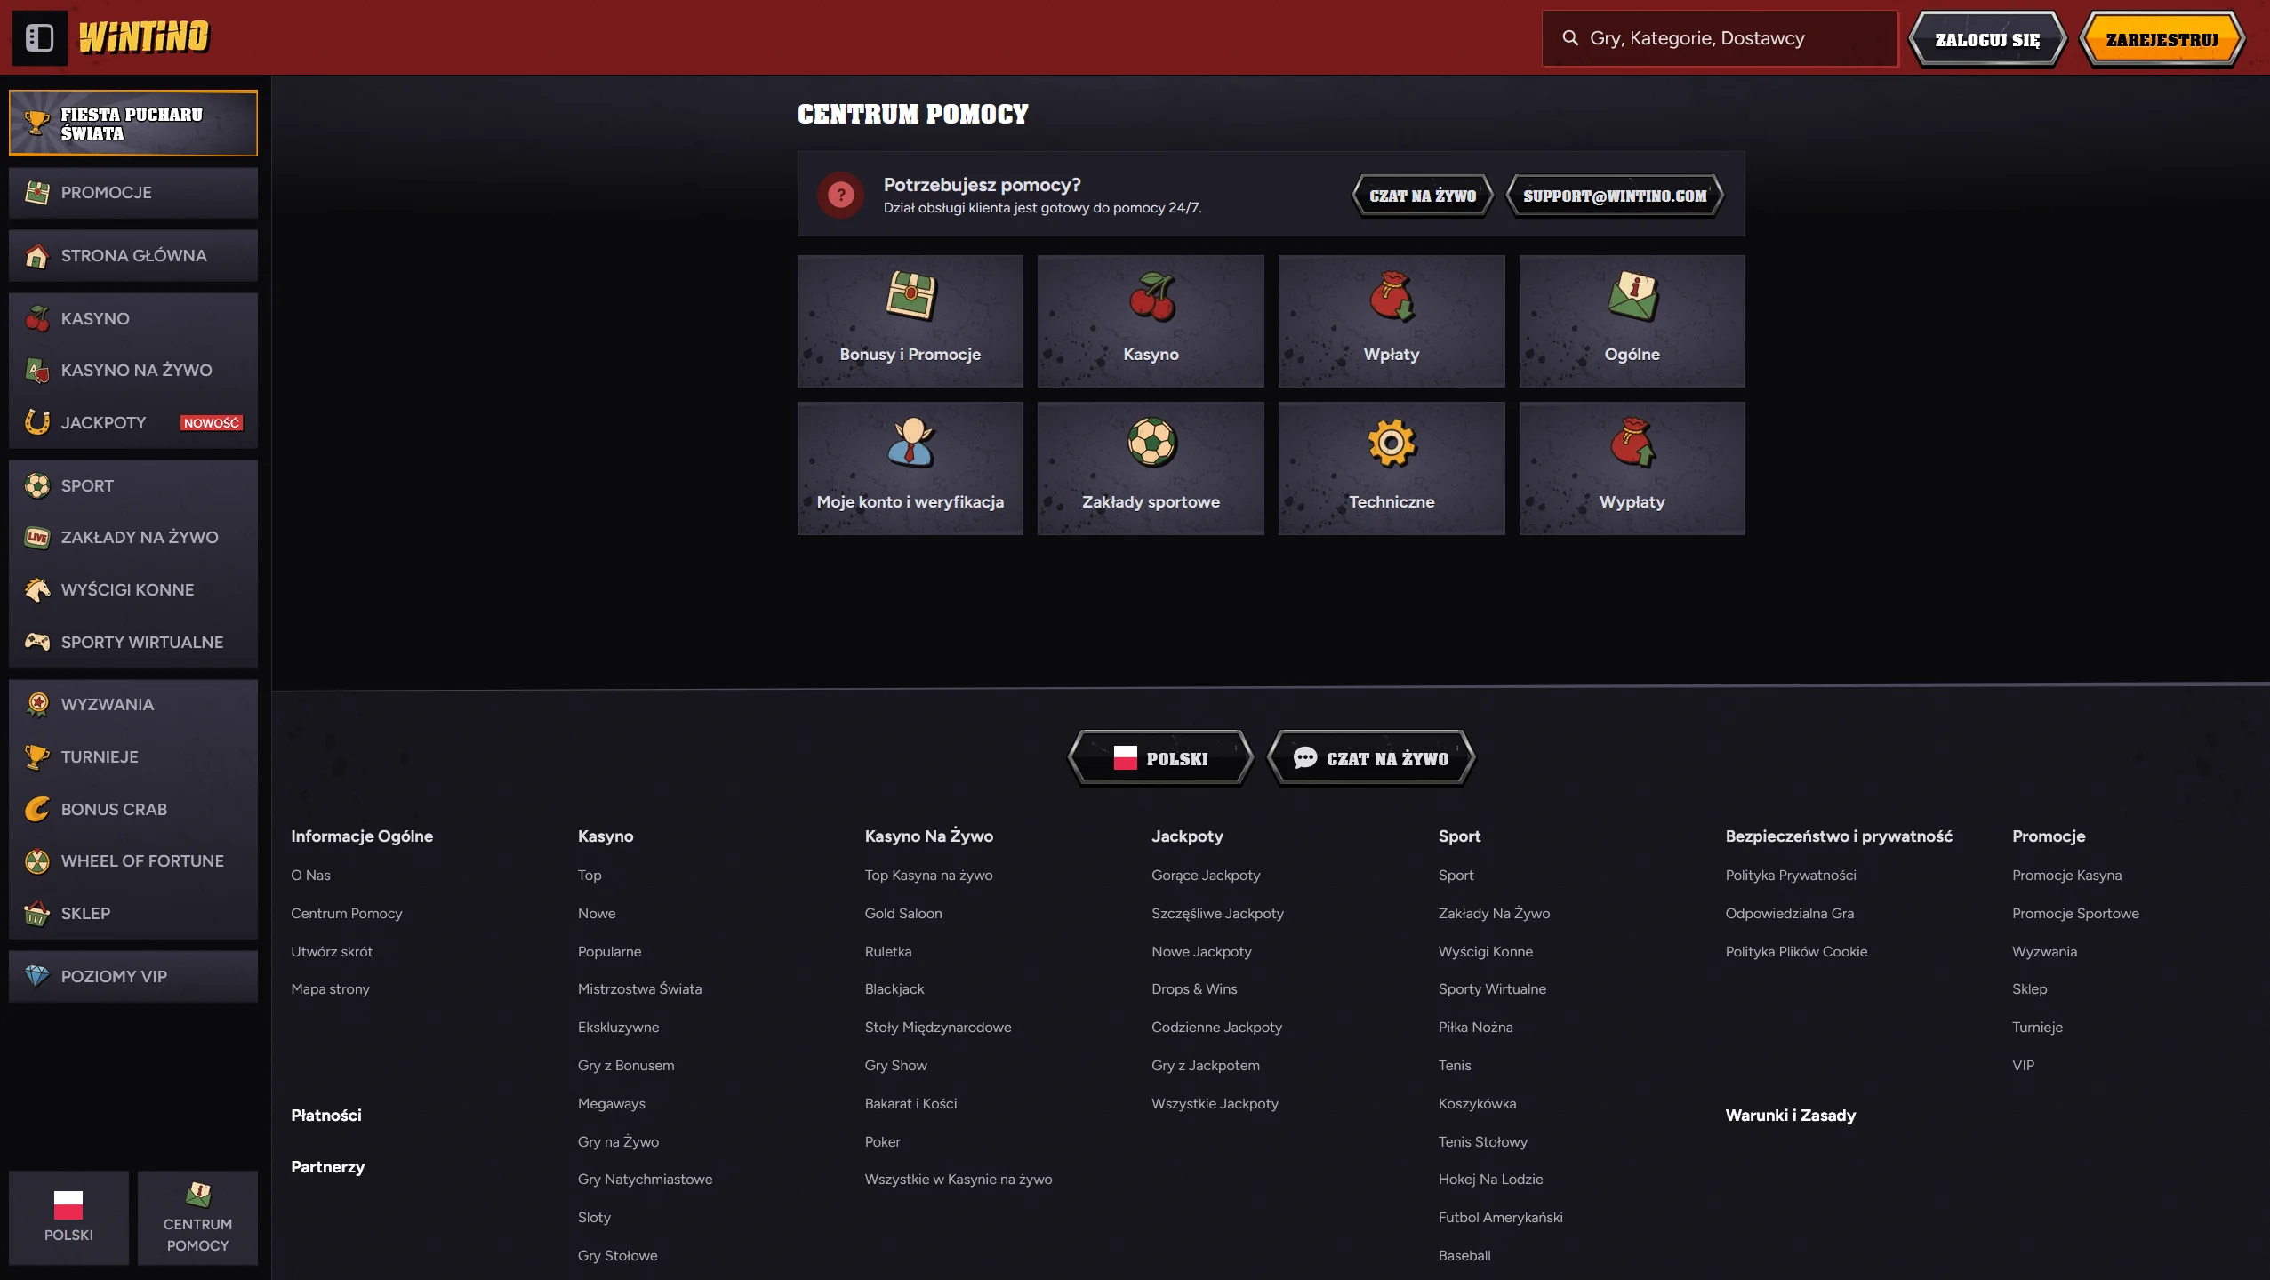Click the chat bubble icon in footer
The height and width of the screenshot is (1280, 2270).
[x=1305, y=757]
